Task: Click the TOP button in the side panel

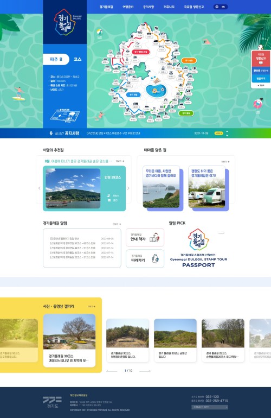Action: tap(261, 86)
